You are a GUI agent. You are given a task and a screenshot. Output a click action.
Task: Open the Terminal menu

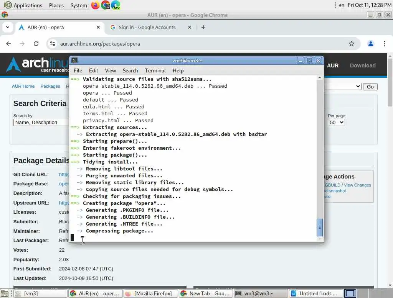[x=155, y=70]
